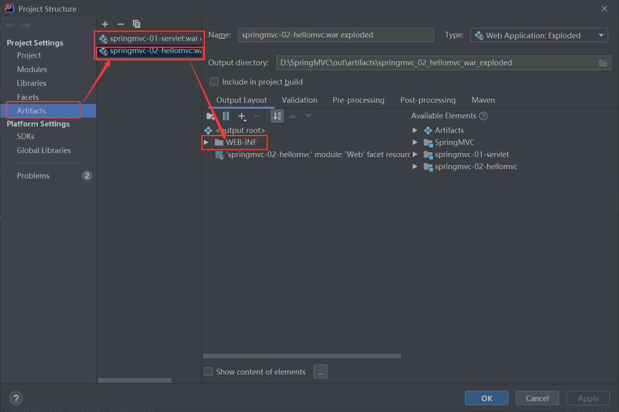Open Libraries settings page
The width and height of the screenshot is (619, 412).
[31, 83]
